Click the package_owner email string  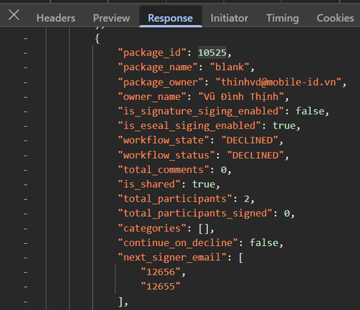[x=279, y=82]
